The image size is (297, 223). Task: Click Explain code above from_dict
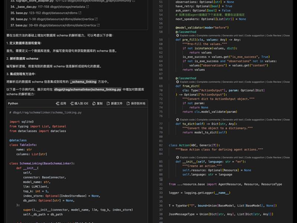click(x=187, y=82)
